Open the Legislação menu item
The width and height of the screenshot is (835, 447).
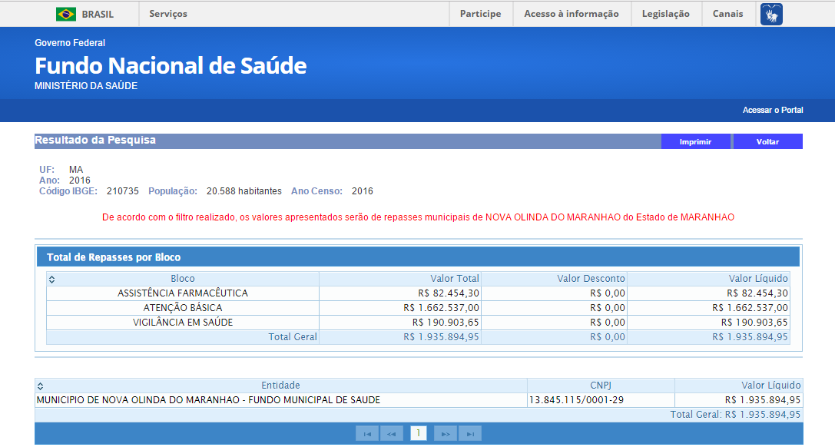(x=665, y=14)
